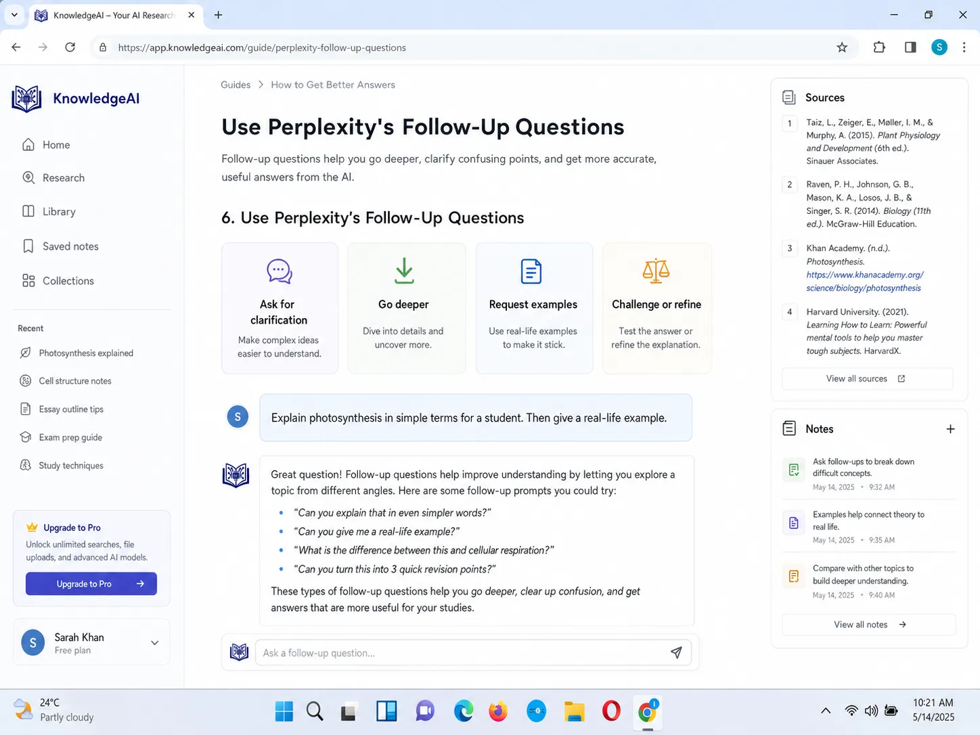
Task: Click the AI answer book avatar icon
Action: 236,476
